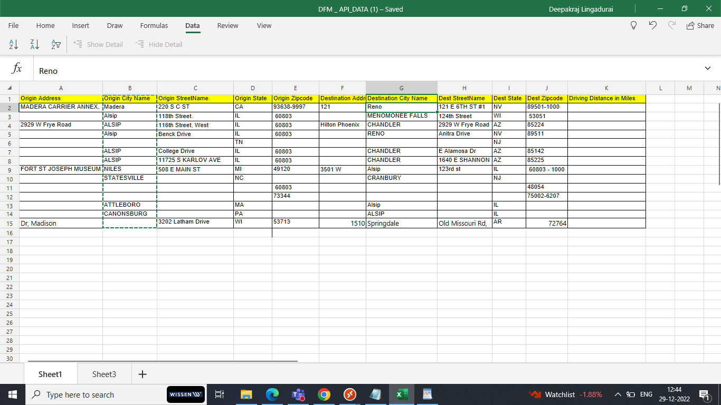This screenshot has height=405, width=721.
Task: Switch to the Home tab
Action: tap(45, 25)
